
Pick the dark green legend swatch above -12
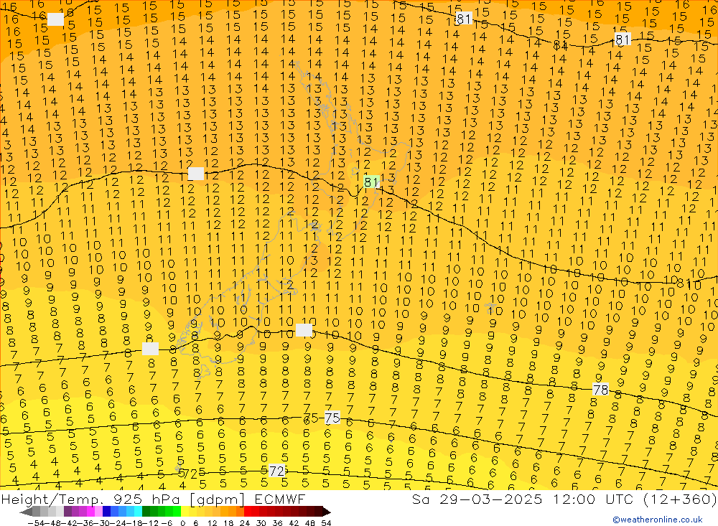pyautogui.click(x=146, y=512)
